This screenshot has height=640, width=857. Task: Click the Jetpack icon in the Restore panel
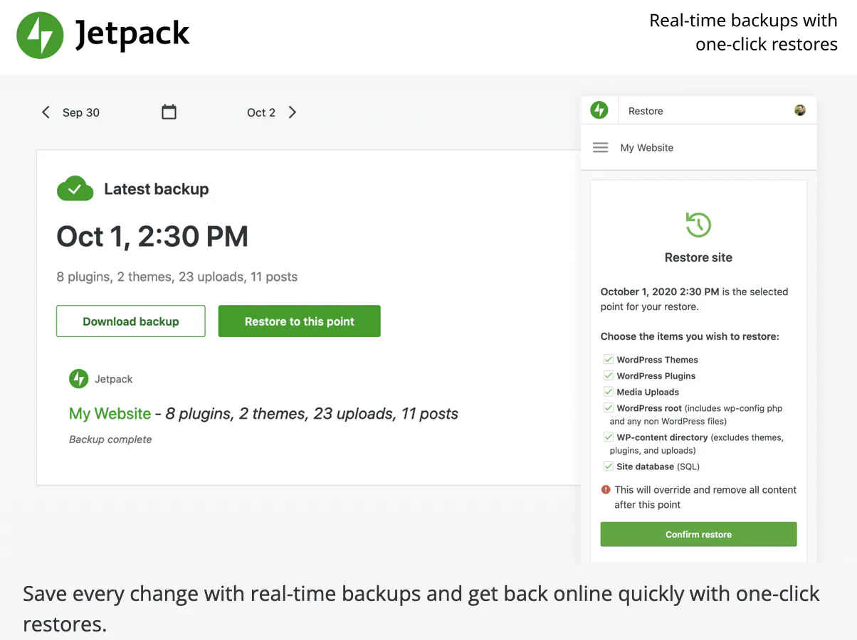(x=599, y=110)
